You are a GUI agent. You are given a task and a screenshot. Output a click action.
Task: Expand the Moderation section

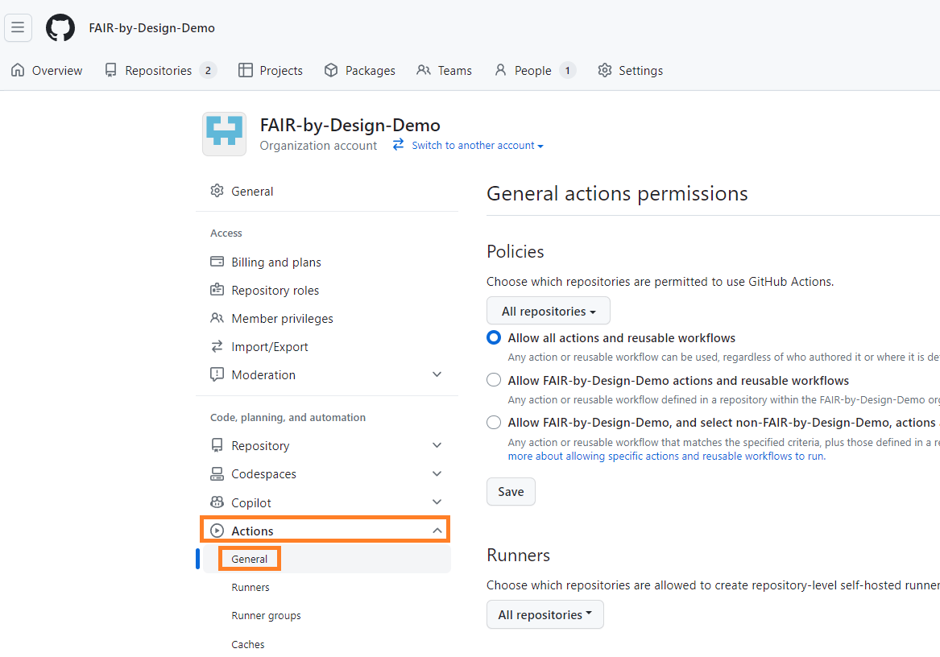437,374
